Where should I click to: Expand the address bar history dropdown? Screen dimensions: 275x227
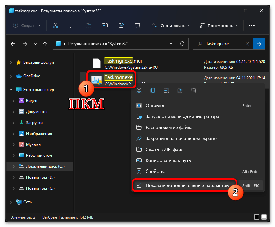(x=171, y=43)
